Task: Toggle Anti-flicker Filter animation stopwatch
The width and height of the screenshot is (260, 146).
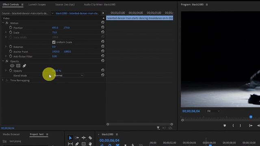Action: point(11,56)
